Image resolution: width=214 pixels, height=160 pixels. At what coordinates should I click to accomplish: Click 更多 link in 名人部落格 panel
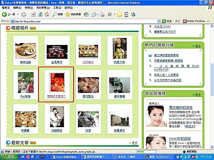(x=198, y=95)
